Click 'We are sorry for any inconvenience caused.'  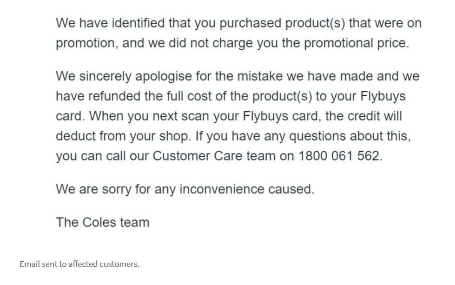(x=185, y=189)
